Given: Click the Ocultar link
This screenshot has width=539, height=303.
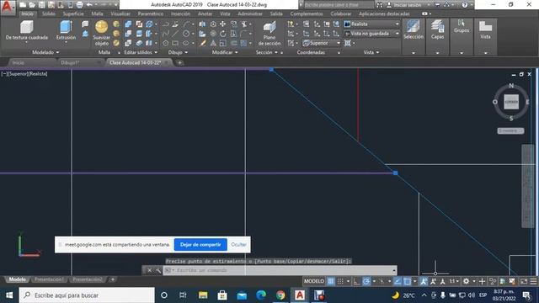Looking at the screenshot, I should pos(238,245).
